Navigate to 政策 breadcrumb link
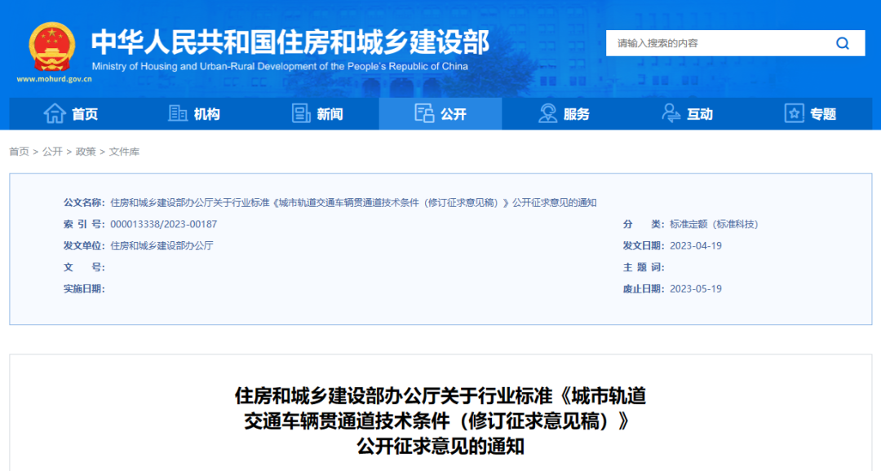This screenshot has width=881, height=471. coord(86,152)
